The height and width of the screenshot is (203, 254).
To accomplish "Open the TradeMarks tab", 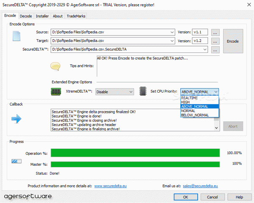I will coord(76,16).
